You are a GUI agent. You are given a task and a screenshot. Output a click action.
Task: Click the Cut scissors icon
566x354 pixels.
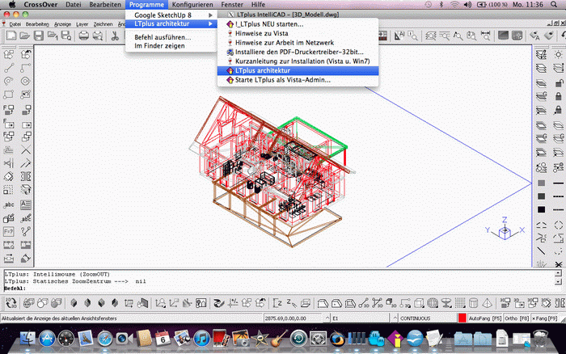click(115, 36)
